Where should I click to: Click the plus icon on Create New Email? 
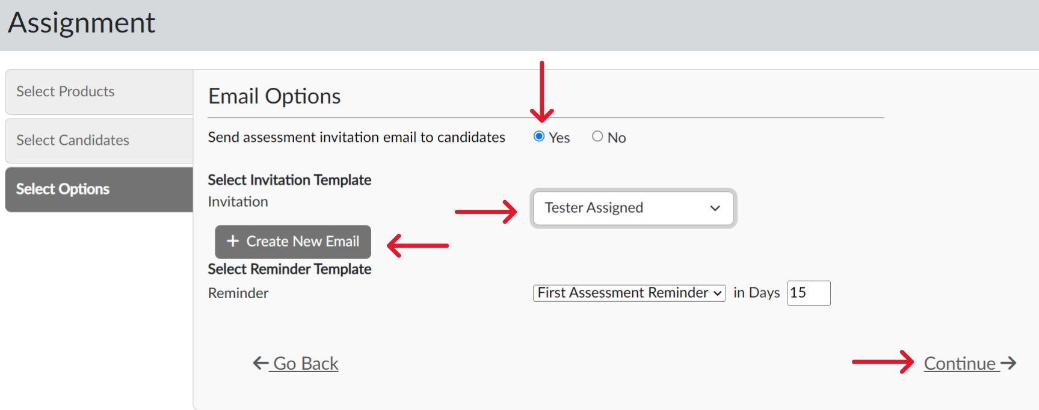(233, 241)
